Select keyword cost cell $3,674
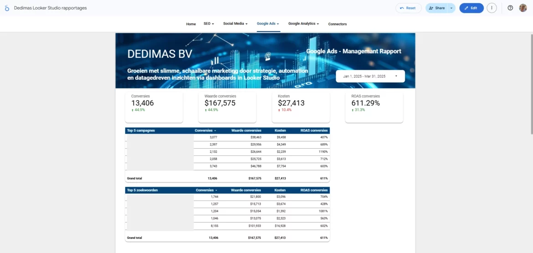The image size is (533, 253). click(281, 204)
